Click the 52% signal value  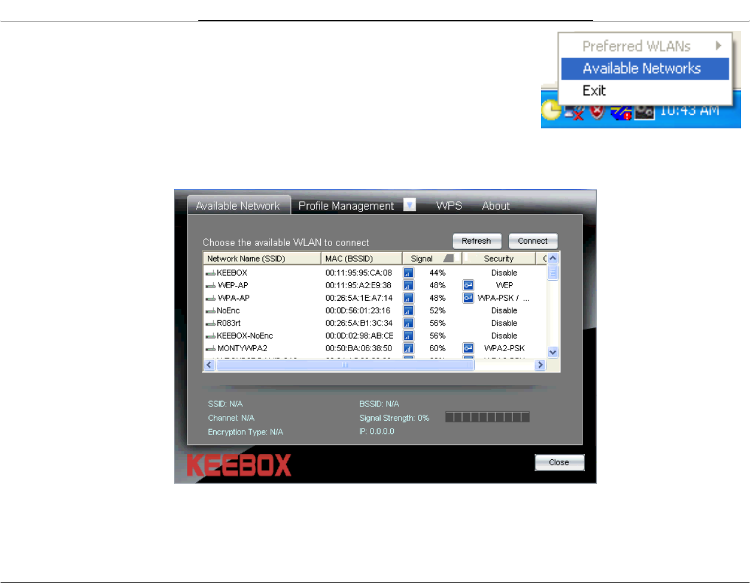(x=438, y=310)
